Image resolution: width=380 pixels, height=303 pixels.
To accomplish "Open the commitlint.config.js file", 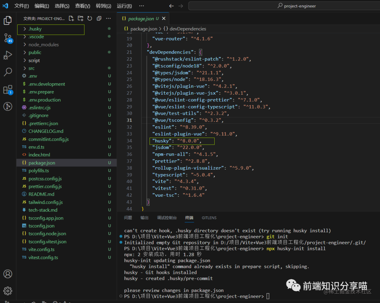I will click(x=66, y=139).
